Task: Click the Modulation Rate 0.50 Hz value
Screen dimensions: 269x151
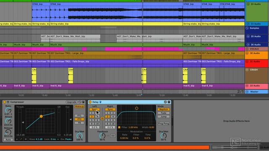Action: click(x=124, y=138)
